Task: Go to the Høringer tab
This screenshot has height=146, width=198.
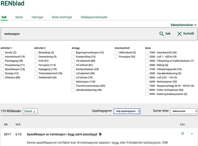Action: [37, 17]
